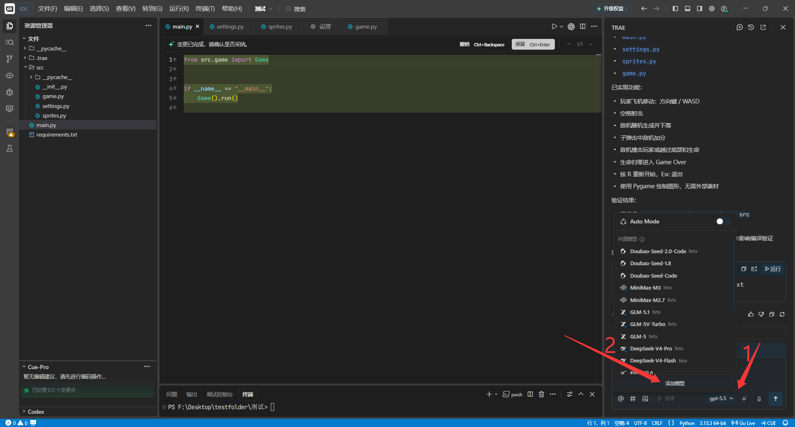This screenshot has width=795, height=427.
Task: Toggle the left sidebar layout button
Action: click(675, 8)
